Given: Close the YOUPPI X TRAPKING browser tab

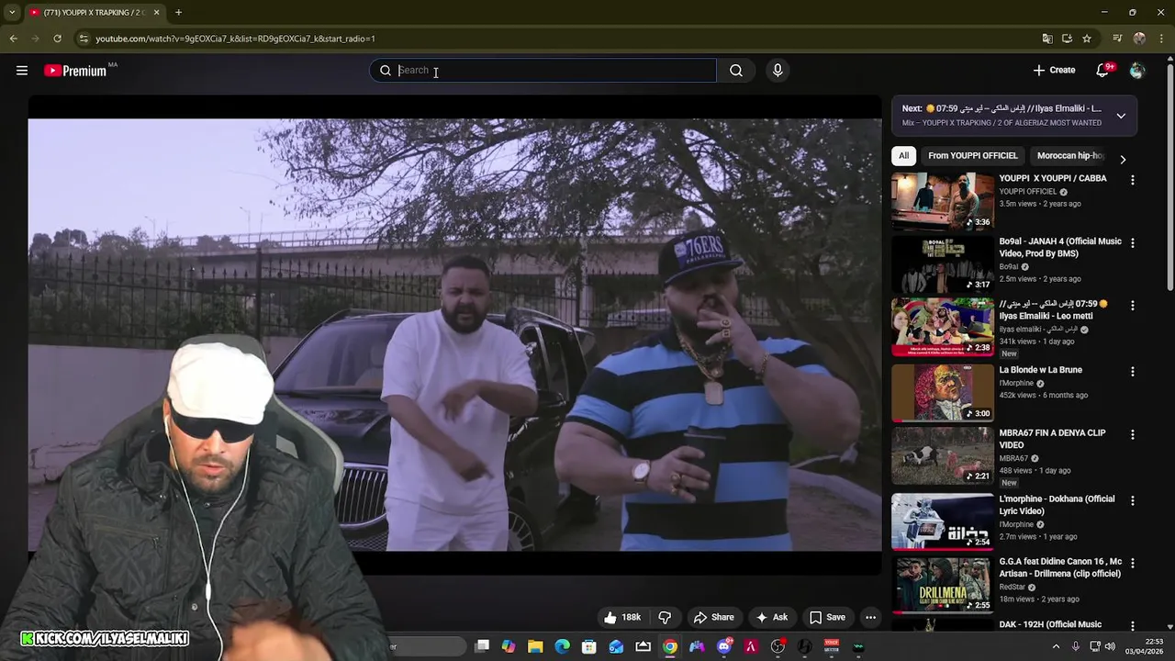Looking at the screenshot, I should pyautogui.click(x=156, y=13).
